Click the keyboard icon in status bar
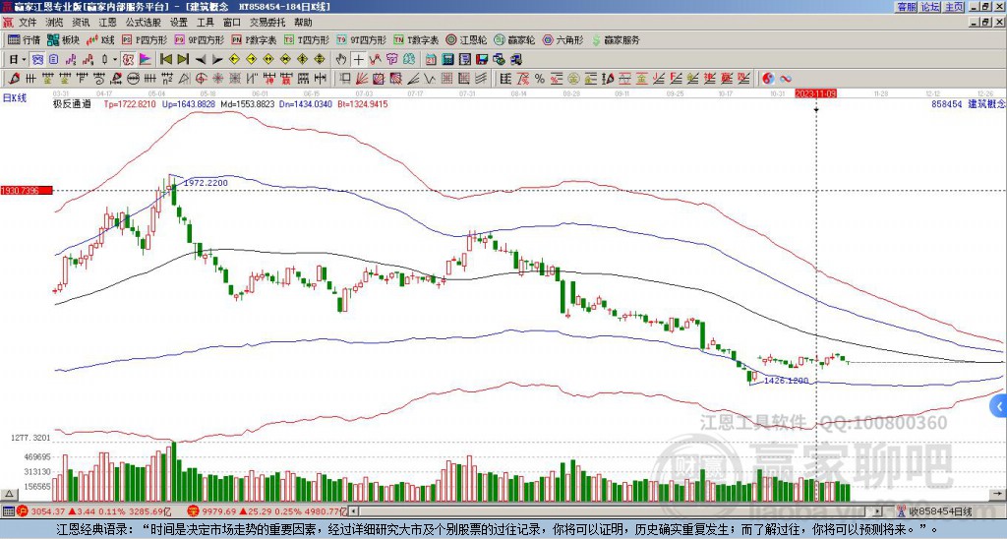This screenshot has height=539, width=1007. tap(8, 511)
